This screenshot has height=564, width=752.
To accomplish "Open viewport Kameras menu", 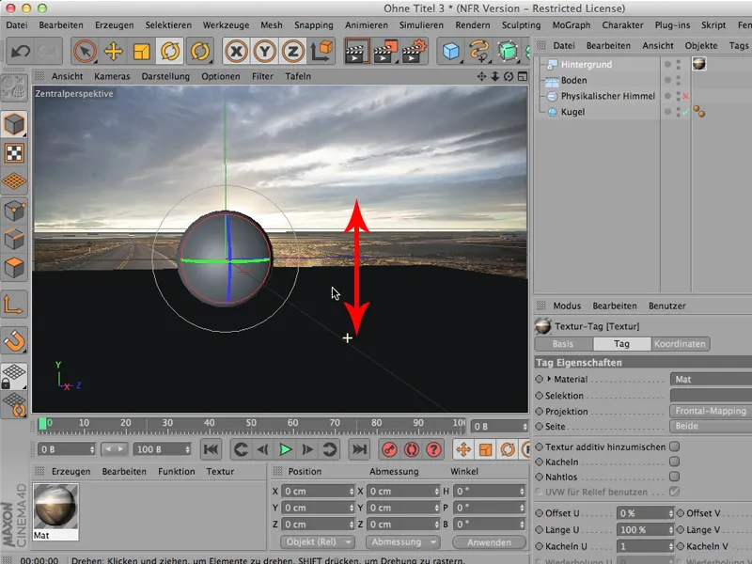I will point(112,76).
